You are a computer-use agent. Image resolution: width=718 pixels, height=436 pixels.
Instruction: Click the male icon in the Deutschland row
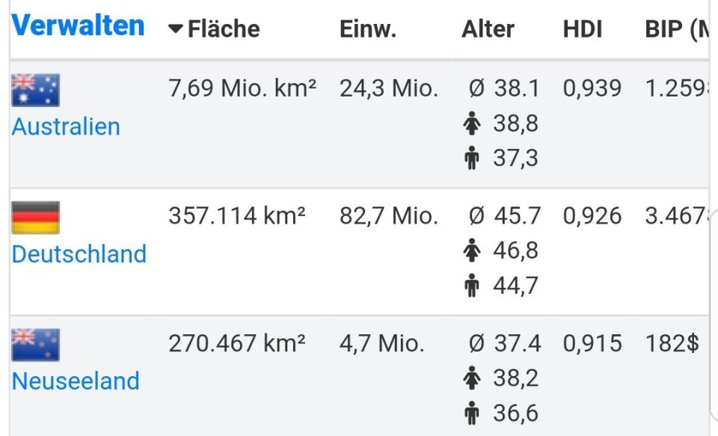click(471, 286)
